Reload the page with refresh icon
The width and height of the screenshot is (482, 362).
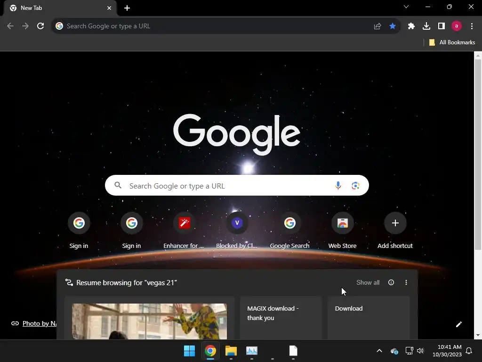tap(40, 26)
